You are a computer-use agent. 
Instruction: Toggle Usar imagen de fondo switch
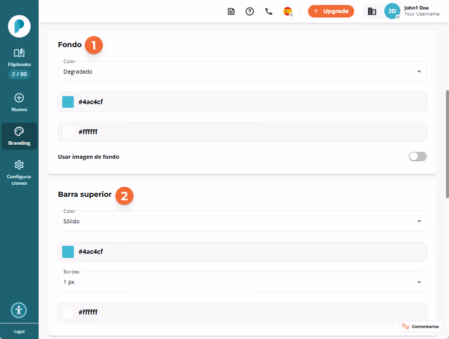pos(418,157)
